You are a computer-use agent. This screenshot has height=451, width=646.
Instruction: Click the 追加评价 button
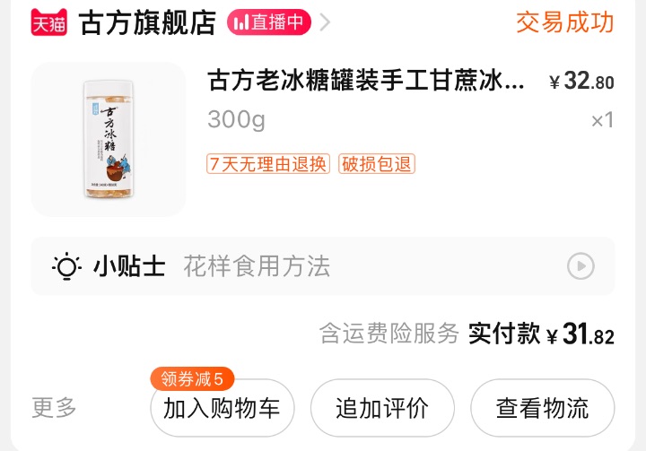click(382, 408)
